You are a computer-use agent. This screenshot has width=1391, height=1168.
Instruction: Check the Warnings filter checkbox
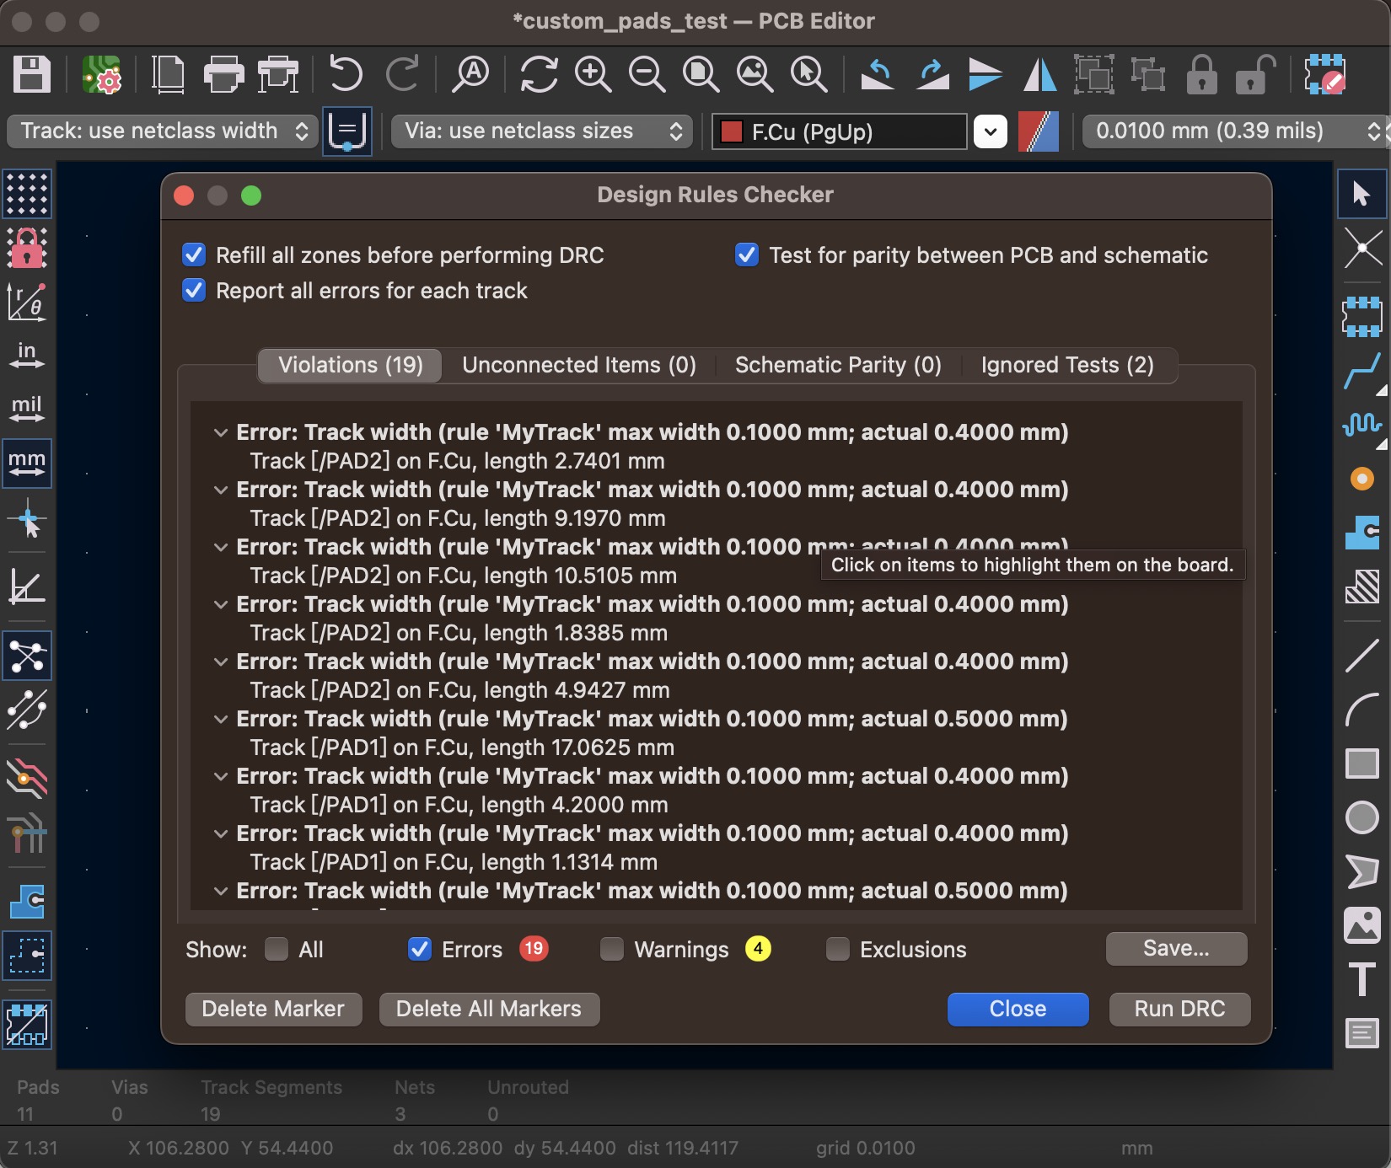click(612, 950)
